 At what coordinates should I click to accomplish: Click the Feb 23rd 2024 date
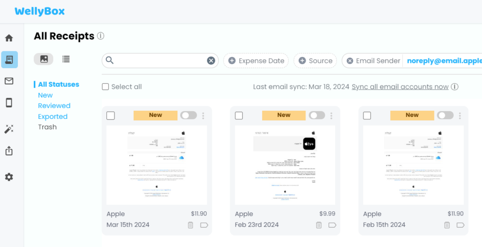click(x=257, y=224)
